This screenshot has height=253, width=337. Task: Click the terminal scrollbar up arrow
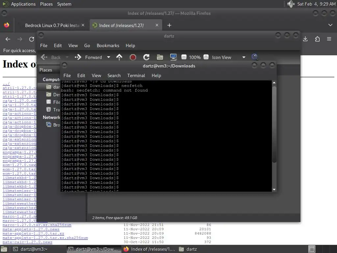274,83
